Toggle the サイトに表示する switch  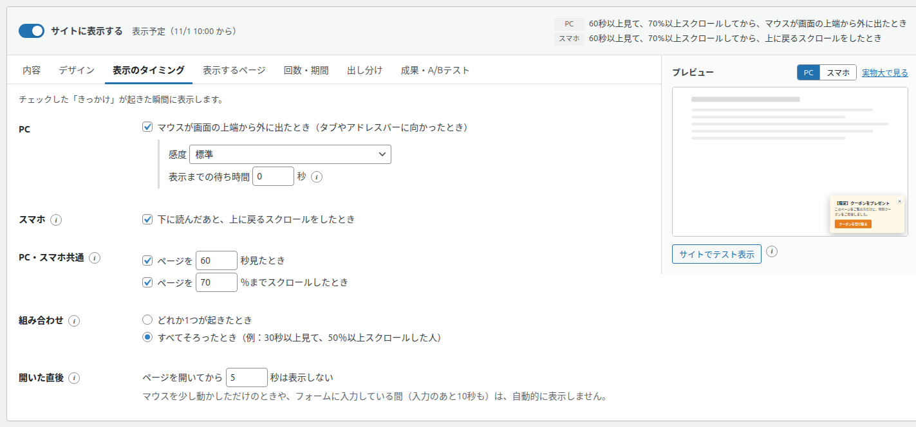32,31
